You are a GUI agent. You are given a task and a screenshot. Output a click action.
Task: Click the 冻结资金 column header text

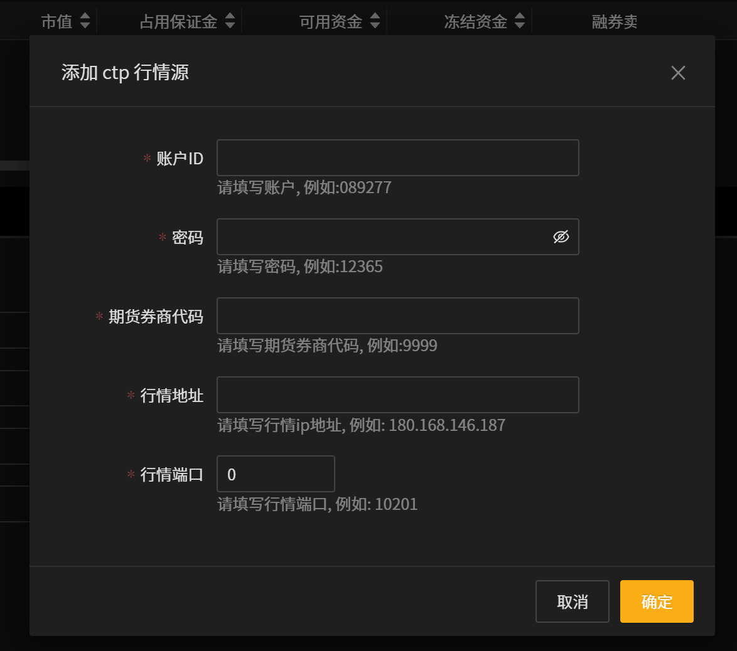click(476, 21)
